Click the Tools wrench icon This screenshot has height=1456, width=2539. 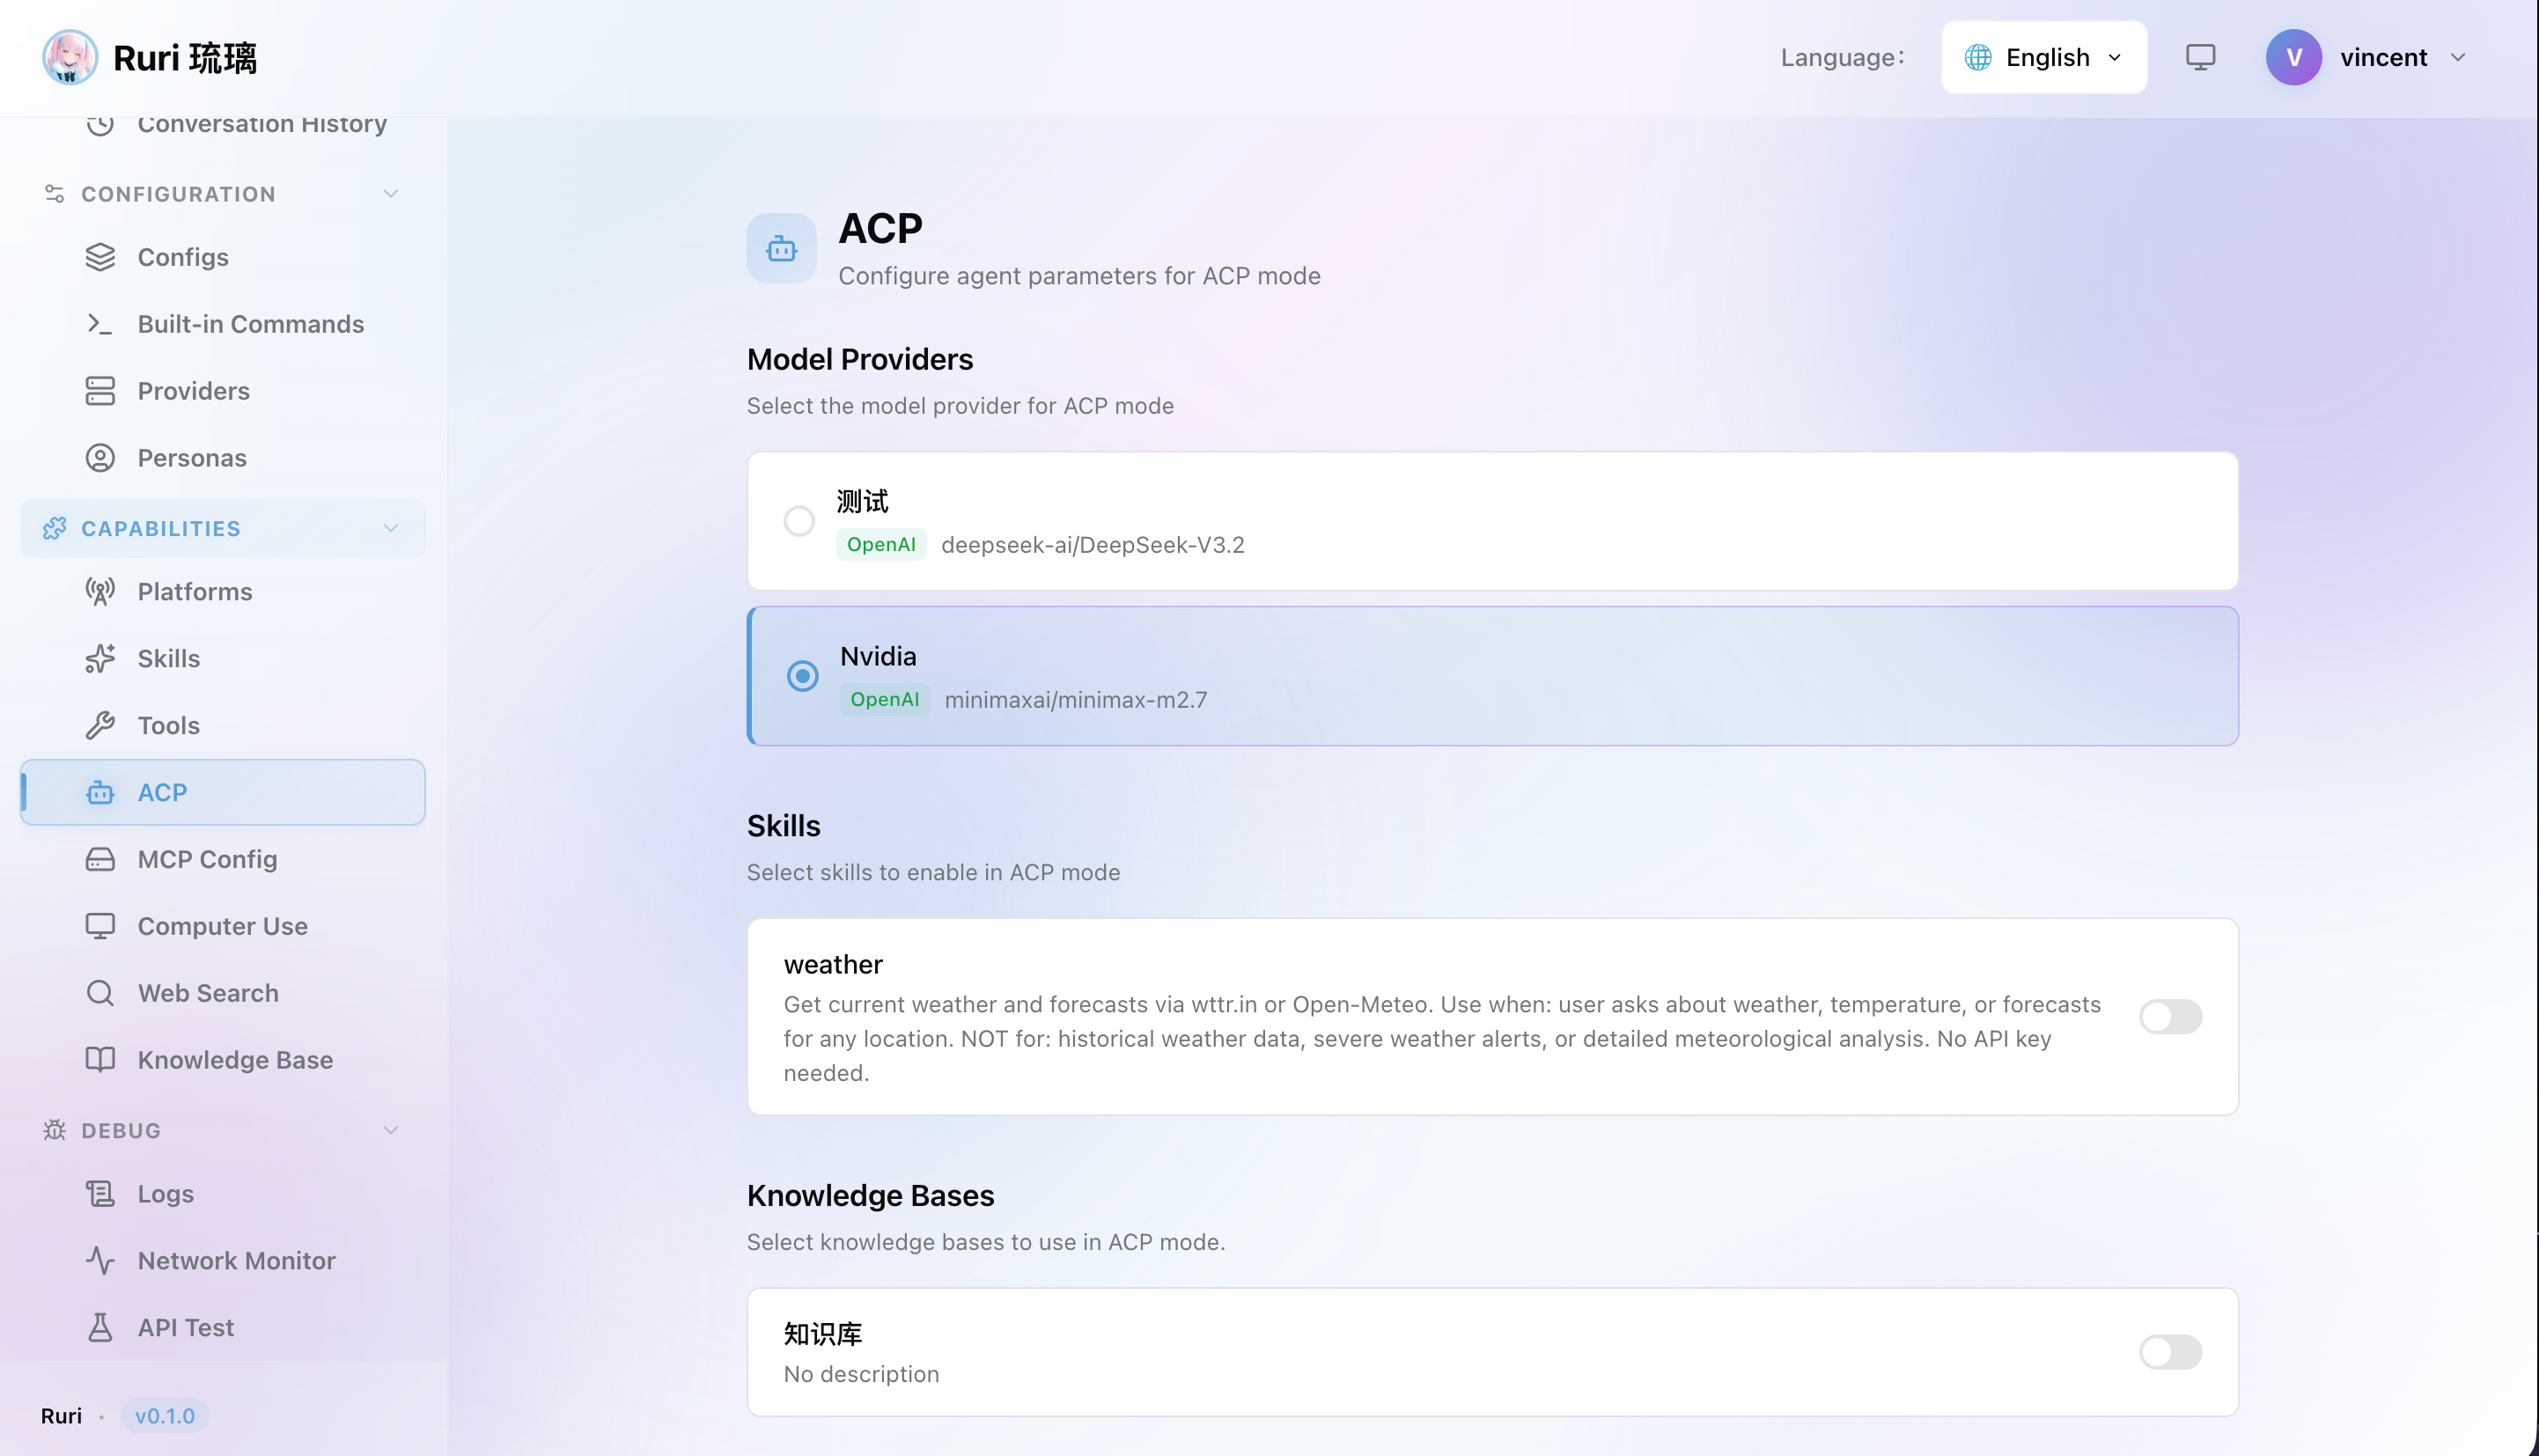(100, 725)
